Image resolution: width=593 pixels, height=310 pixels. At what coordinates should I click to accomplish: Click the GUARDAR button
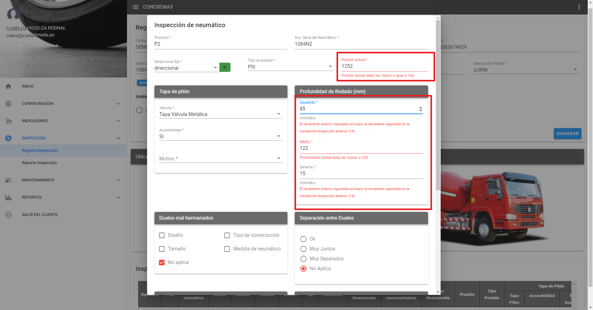click(567, 134)
